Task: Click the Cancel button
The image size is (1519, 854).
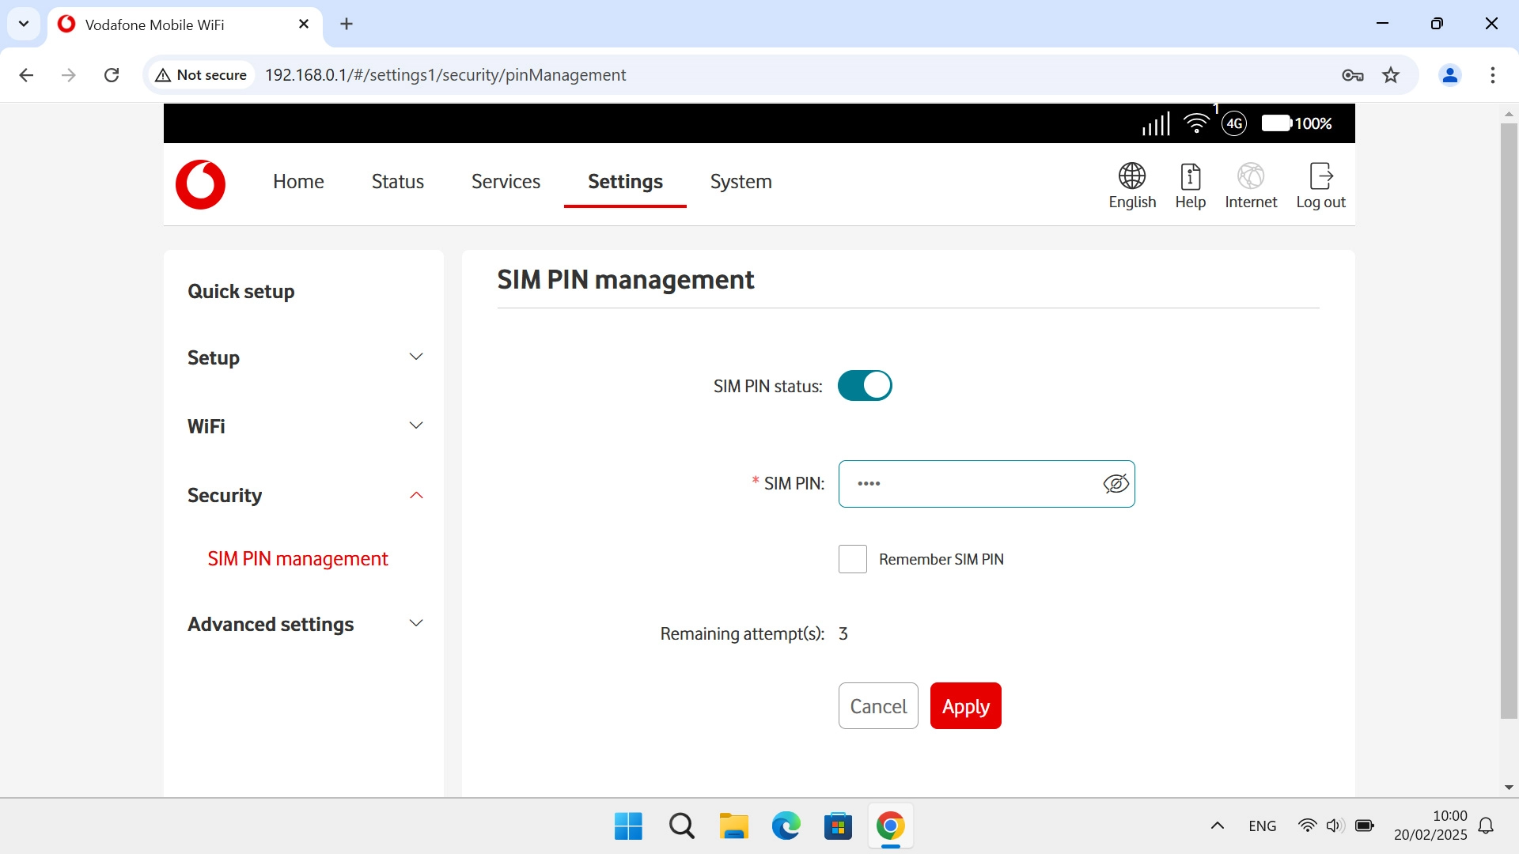Action: pos(878,706)
